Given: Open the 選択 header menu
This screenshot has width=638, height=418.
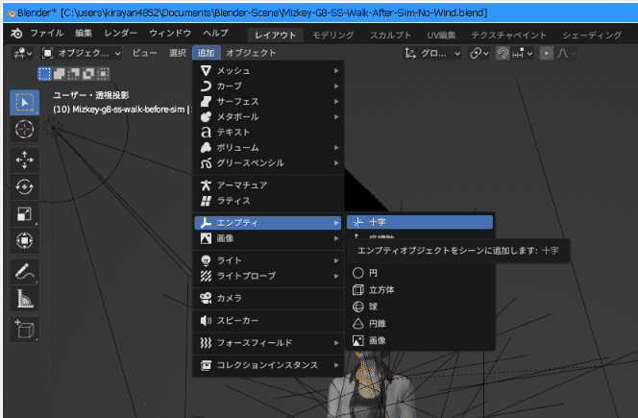Looking at the screenshot, I should [x=178, y=53].
